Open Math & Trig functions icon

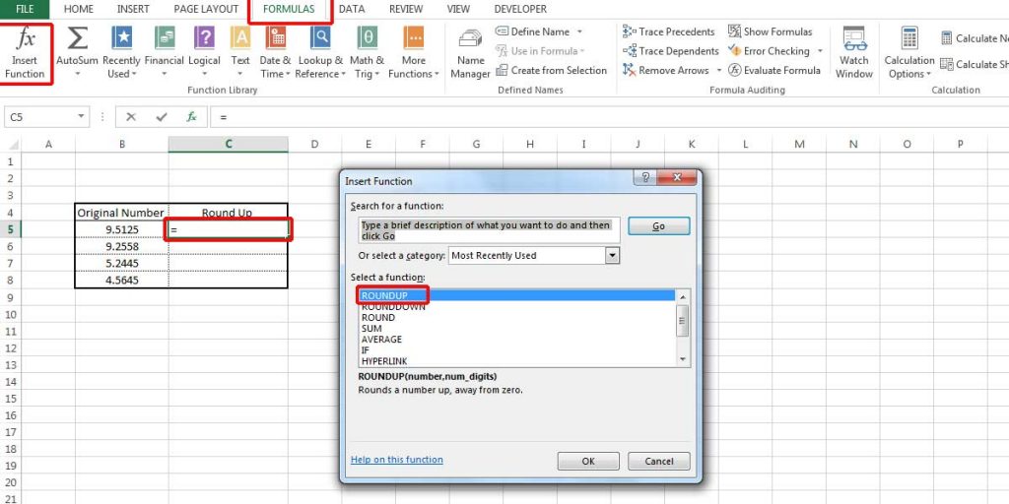pos(367,38)
